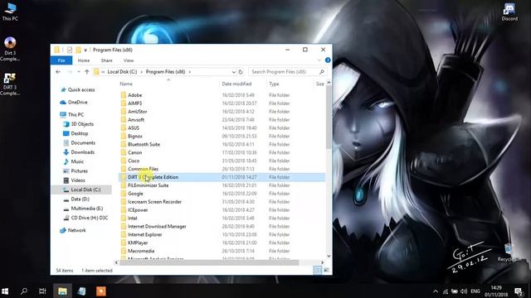This screenshot has height=298, width=531.
Task: Click the horizontal scrollbar thumb in file list
Action: [x=209, y=262]
